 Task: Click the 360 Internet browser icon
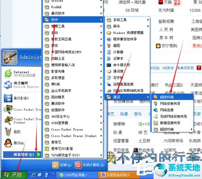click(8, 74)
